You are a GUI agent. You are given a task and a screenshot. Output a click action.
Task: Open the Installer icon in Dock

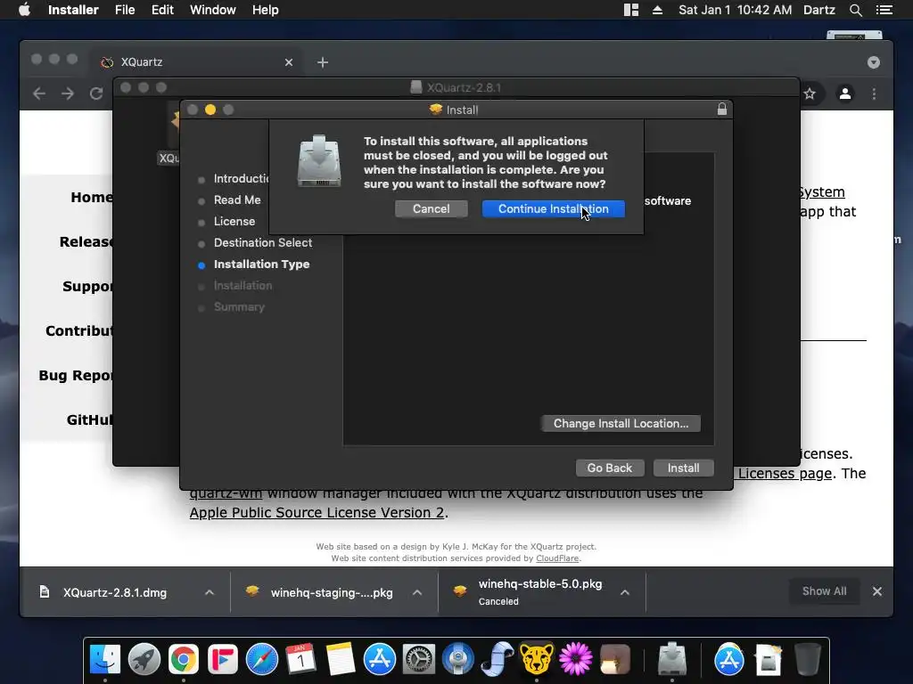pos(672,660)
